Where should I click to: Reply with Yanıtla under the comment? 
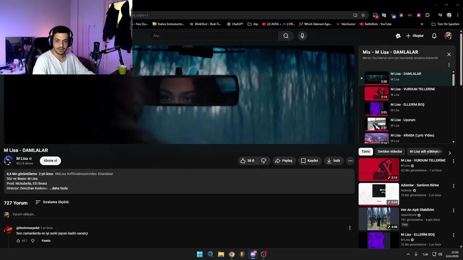(x=46, y=241)
